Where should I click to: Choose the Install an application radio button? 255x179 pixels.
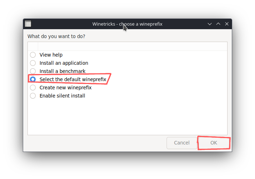click(33, 63)
